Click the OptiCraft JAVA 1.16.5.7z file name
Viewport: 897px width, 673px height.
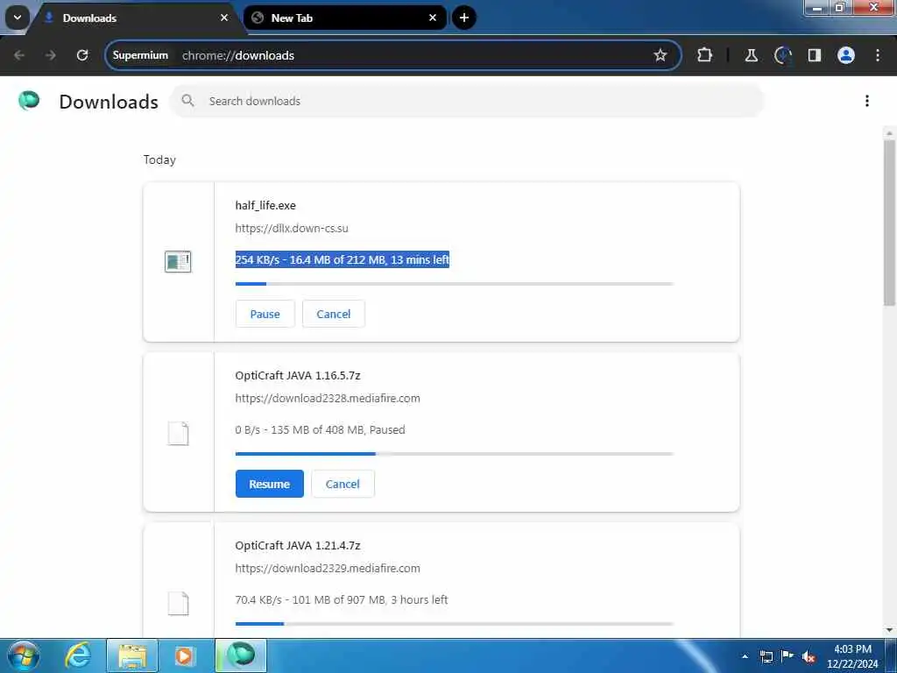click(x=298, y=375)
